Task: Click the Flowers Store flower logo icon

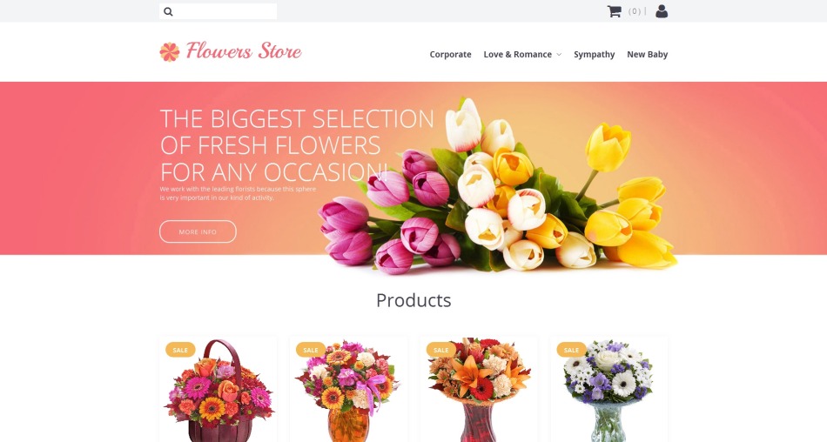Action: tap(169, 51)
